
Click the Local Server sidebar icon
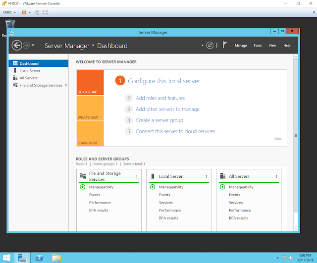pyautogui.click(x=15, y=70)
